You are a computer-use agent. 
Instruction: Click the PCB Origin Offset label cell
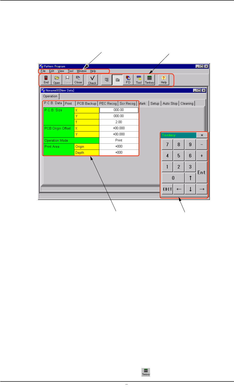59,131
